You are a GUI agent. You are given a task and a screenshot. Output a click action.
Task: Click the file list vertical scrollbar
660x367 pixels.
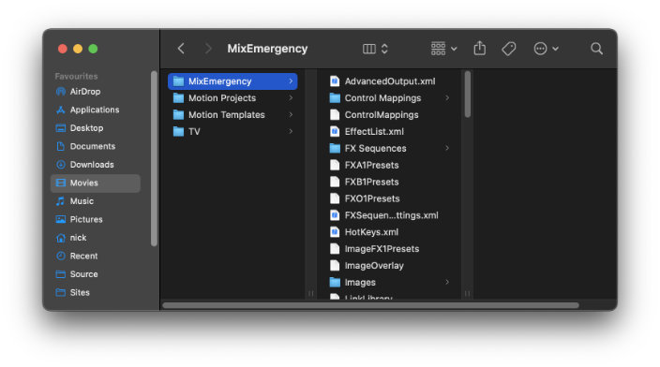coord(467,95)
